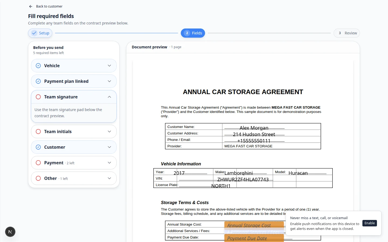Select the Additional Services / Fees field
The height and width of the screenshot is (242, 388).
point(254,232)
